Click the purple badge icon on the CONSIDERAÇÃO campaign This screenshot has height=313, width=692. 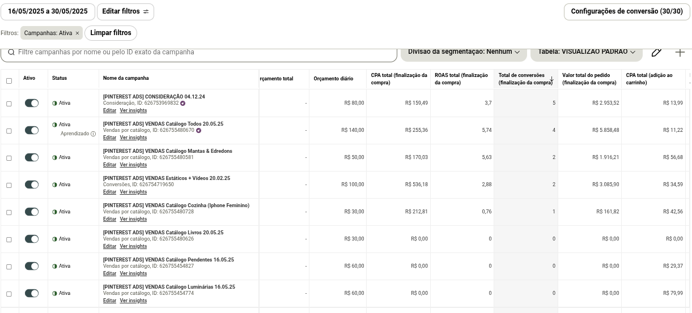coord(182,103)
